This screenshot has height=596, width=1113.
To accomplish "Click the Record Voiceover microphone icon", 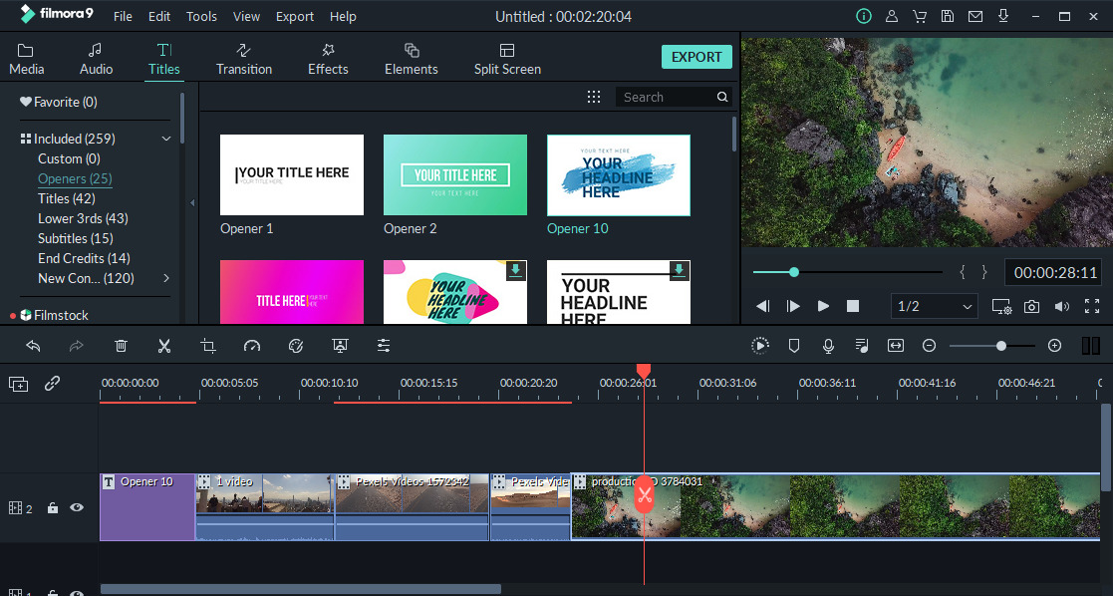I will point(827,346).
